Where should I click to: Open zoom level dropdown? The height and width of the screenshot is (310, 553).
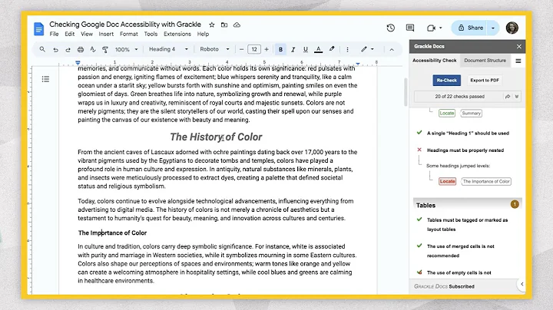pos(126,50)
